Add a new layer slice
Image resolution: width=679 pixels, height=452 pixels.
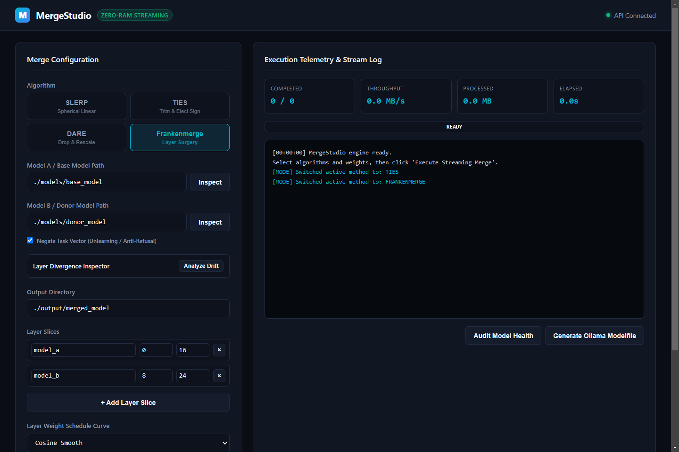pos(128,403)
